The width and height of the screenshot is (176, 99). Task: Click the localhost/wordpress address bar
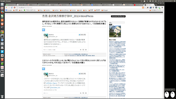(x=79, y=7)
